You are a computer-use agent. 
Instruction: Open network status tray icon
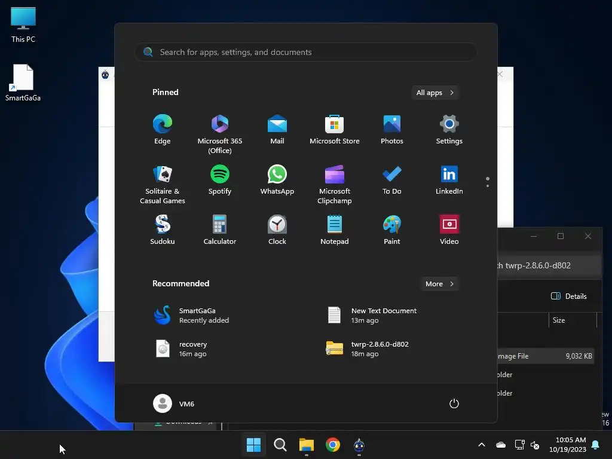pos(519,445)
